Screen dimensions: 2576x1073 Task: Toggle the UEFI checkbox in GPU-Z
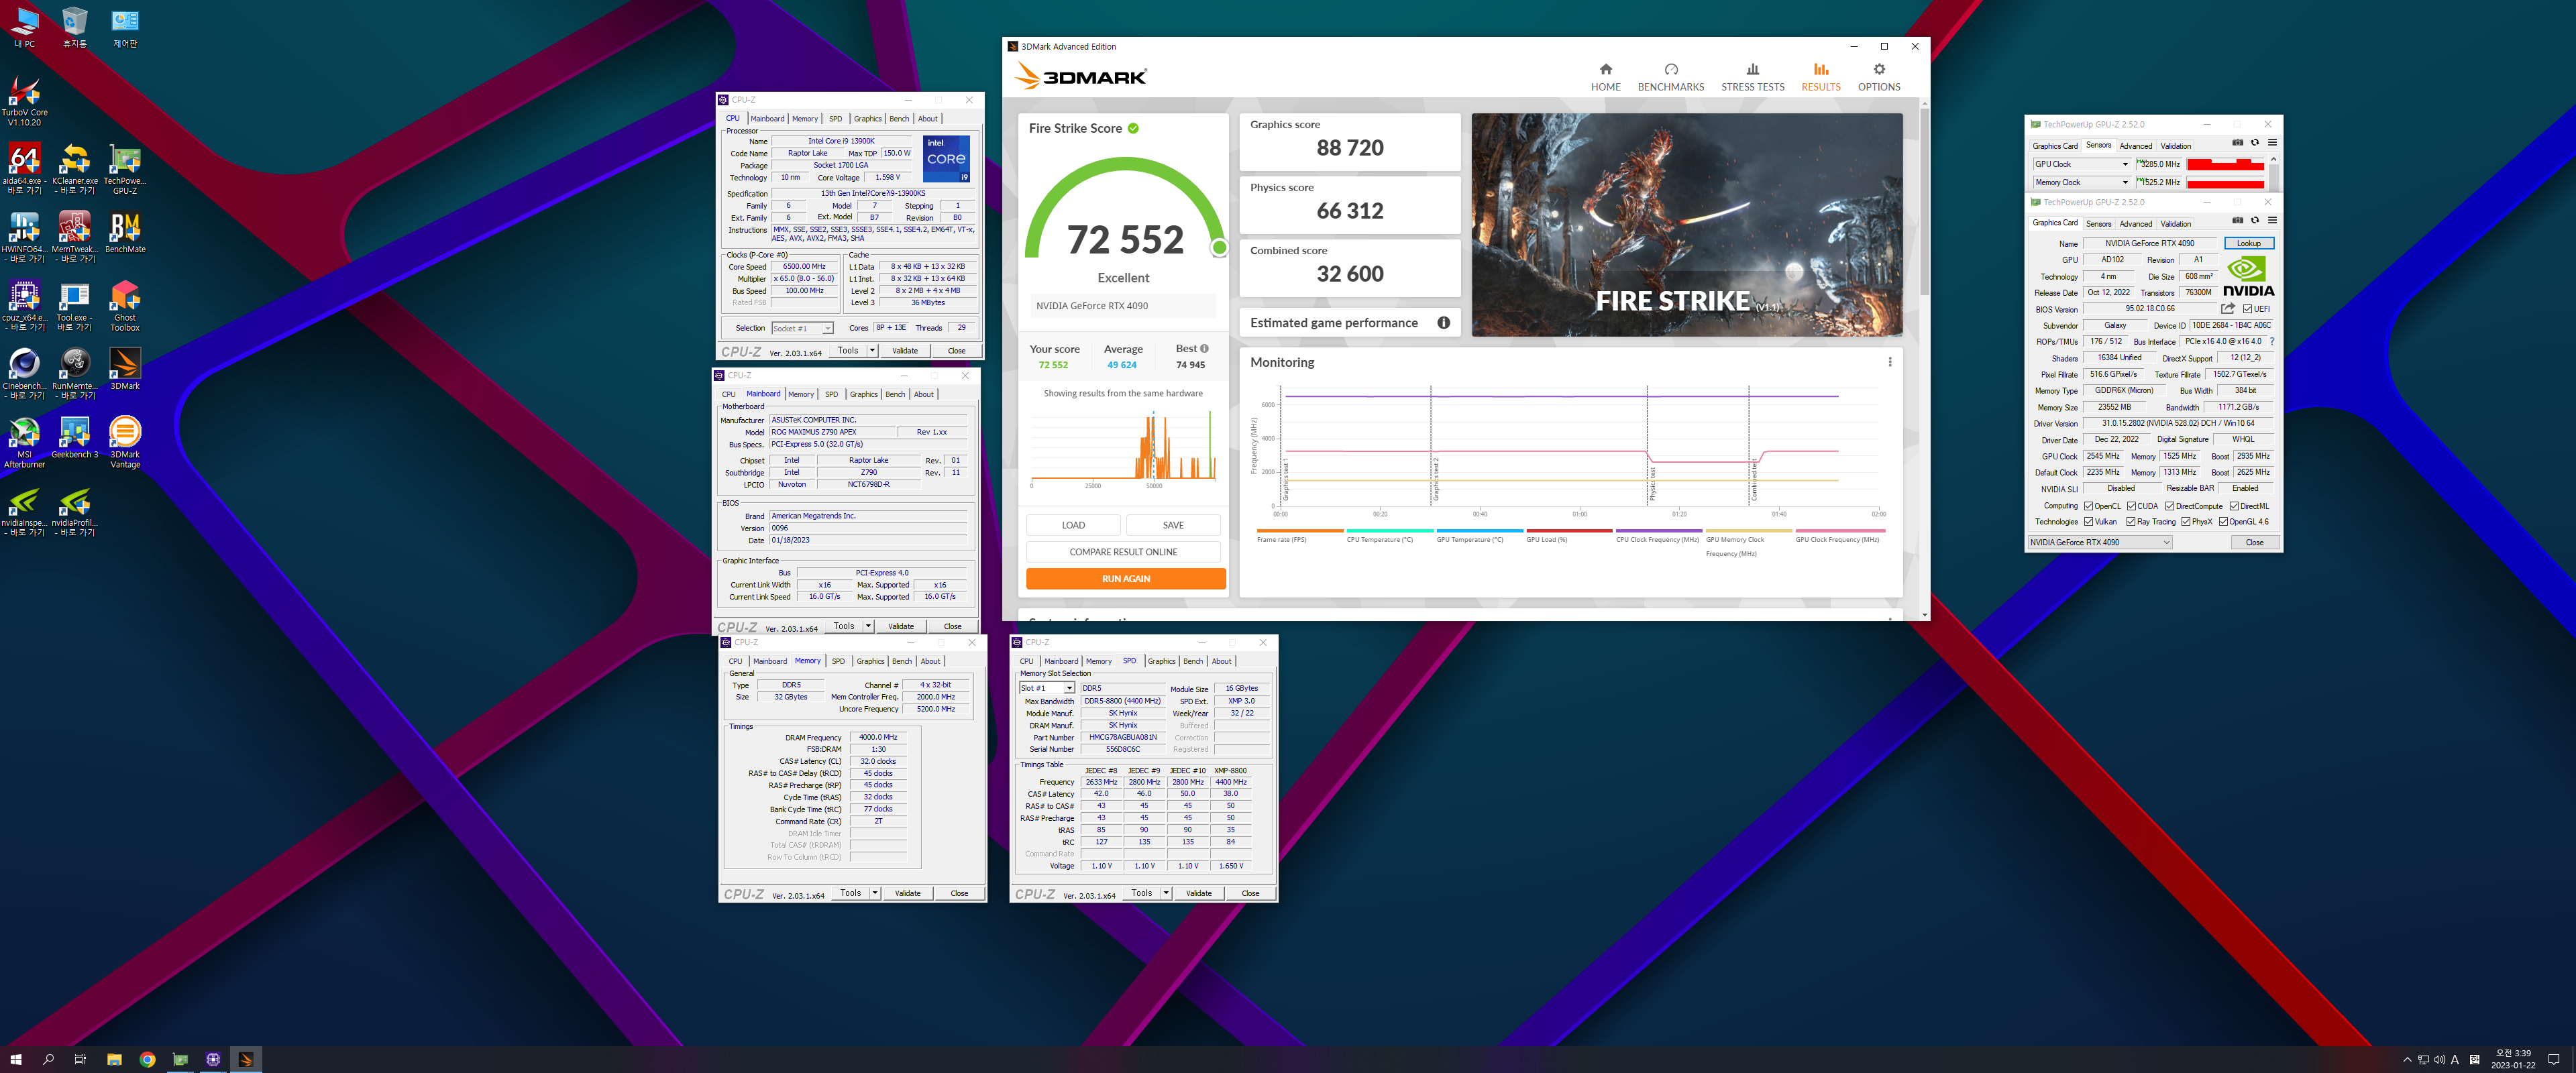(x=2247, y=309)
